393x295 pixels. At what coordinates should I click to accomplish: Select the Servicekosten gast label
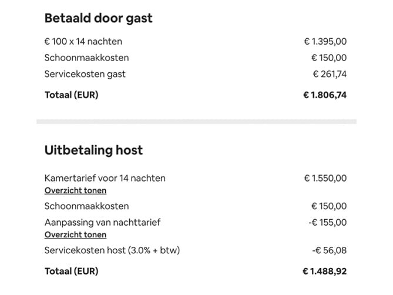click(x=85, y=74)
